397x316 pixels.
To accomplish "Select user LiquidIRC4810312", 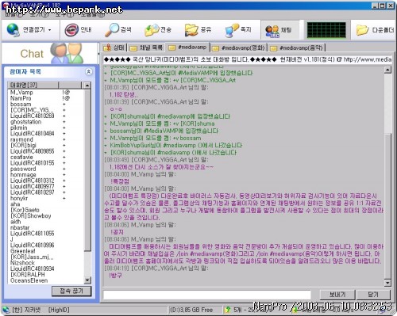I will [x=32, y=181].
